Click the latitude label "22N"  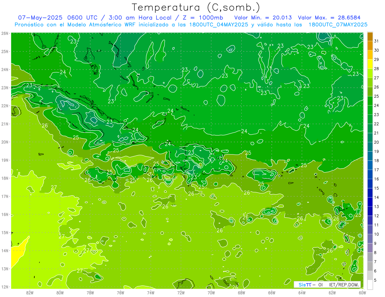[5, 106]
